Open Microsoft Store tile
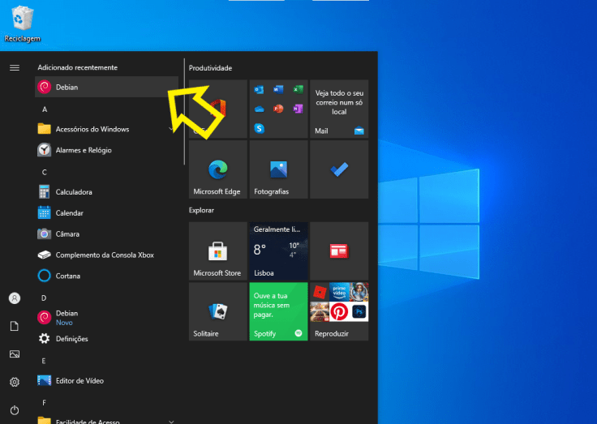The width and height of the screenshot is (597, 424). pos(217,251)
